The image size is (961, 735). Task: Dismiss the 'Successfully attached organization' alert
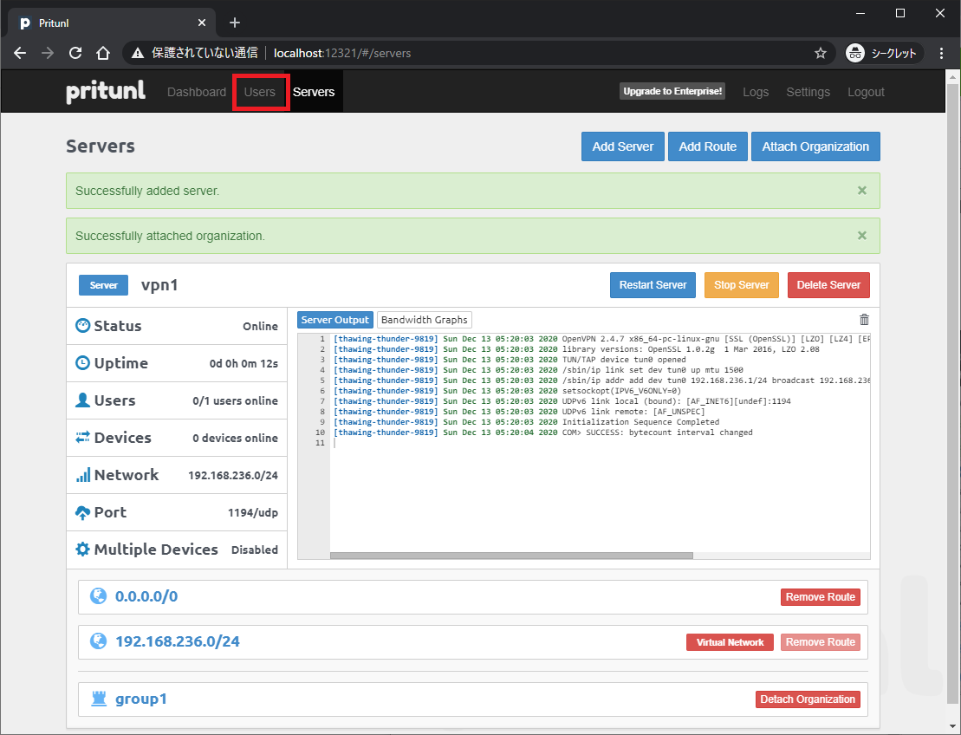click(861, 236)
